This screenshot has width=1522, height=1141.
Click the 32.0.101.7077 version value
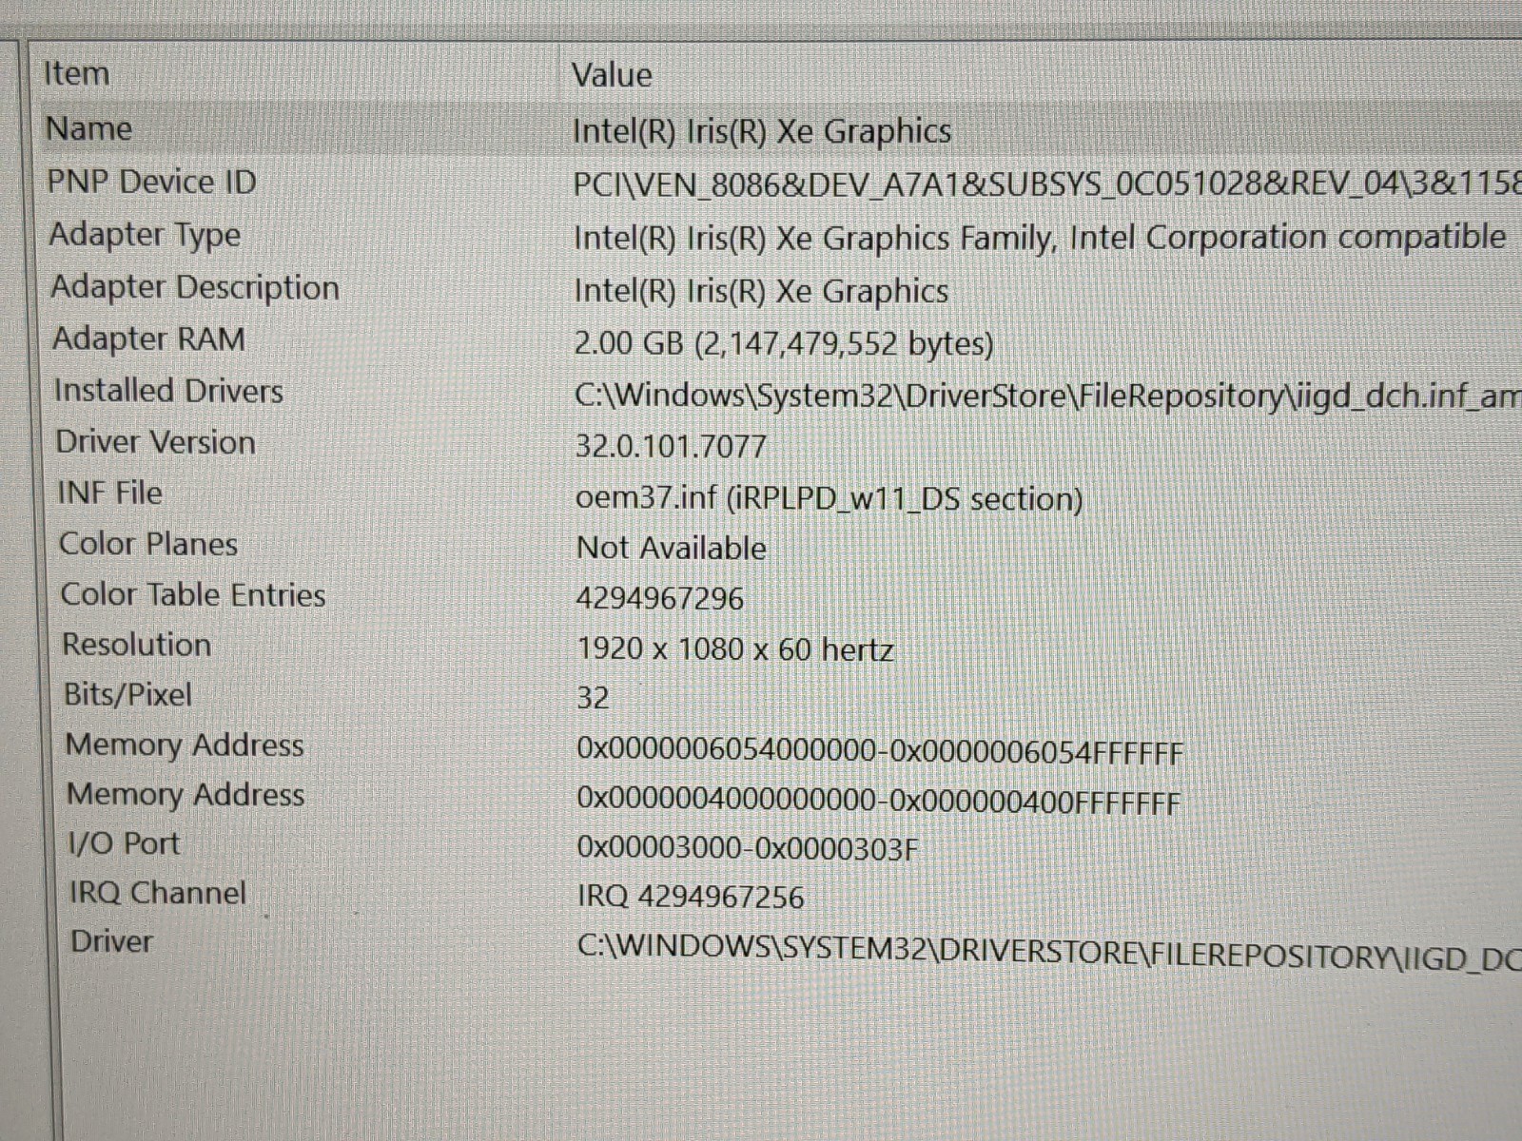coord(671,446)
